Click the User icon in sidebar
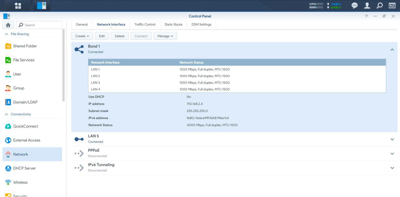 [x=8, y=74]
